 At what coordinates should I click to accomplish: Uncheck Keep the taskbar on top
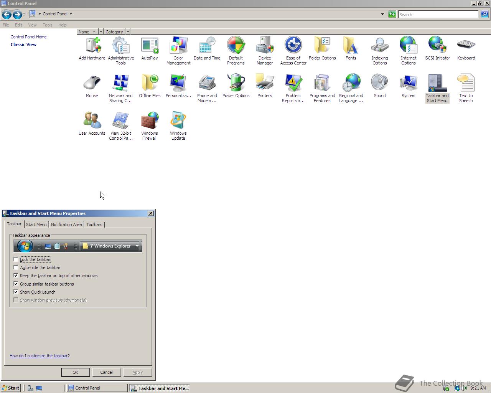point(16,276)
